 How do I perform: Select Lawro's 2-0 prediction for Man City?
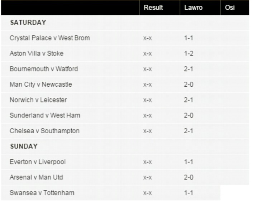[188, 85]
